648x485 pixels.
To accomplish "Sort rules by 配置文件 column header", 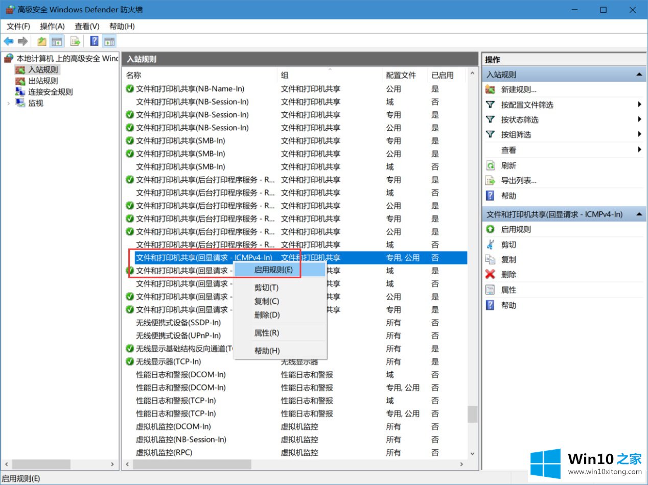I will point(405,75).
